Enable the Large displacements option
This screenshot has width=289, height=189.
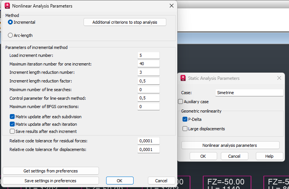coord(185,129)
